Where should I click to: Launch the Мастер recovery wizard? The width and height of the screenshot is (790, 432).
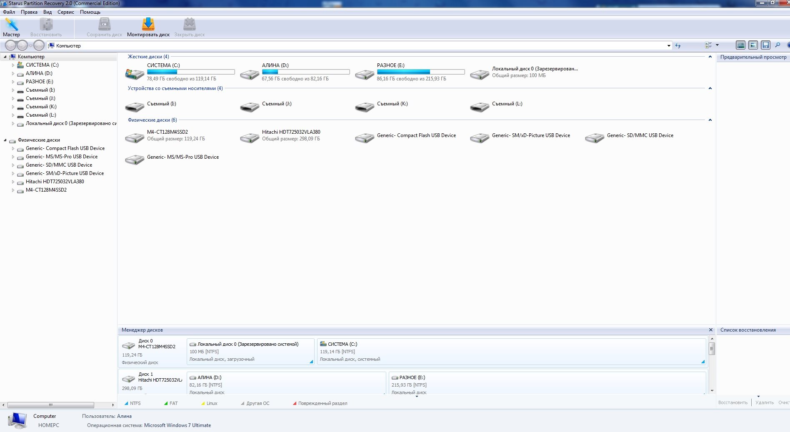pyautogui.click(x=11, y=27)
